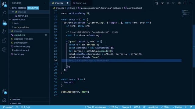This screenshot has height=109, width=195.
Task: Place cursor on robot.setMouseDelay line
Action: pyautogui.click(x=76, y=13)
